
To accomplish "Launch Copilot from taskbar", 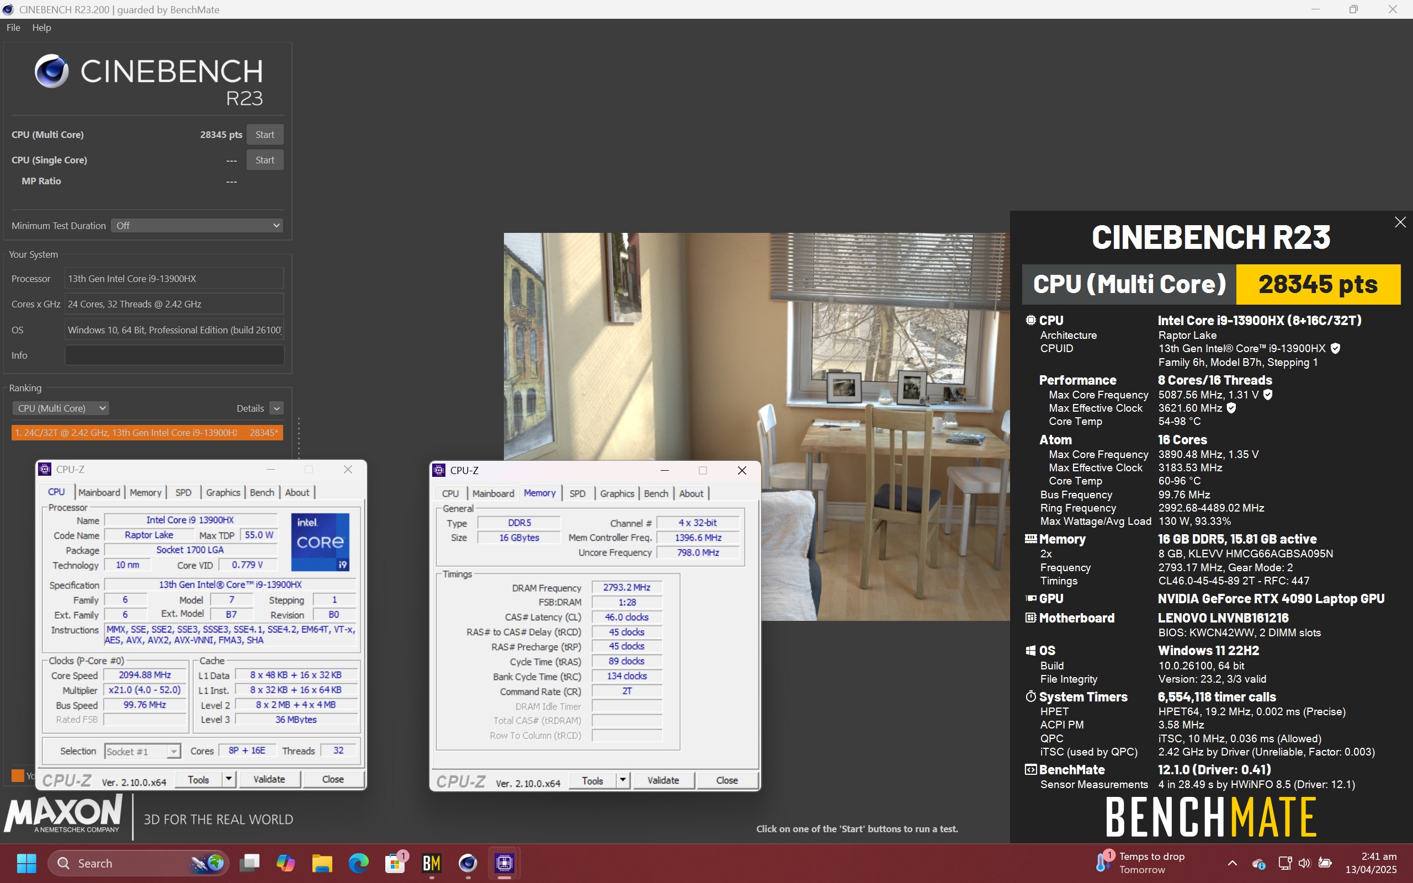I will click(286, 863).
